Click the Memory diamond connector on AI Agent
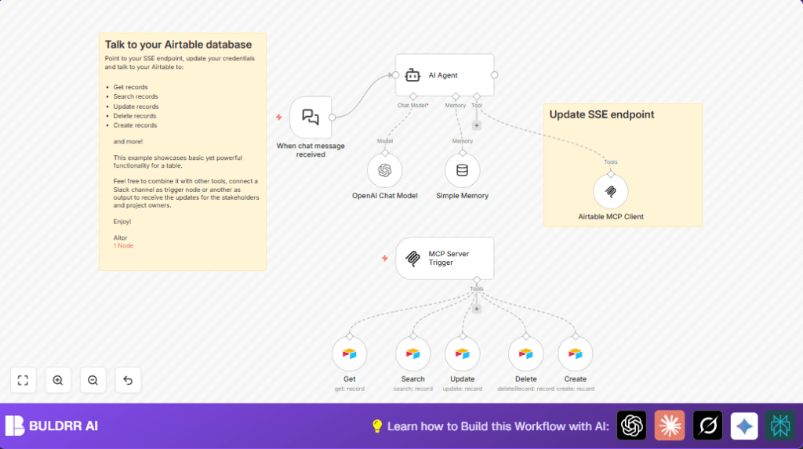 456,96
